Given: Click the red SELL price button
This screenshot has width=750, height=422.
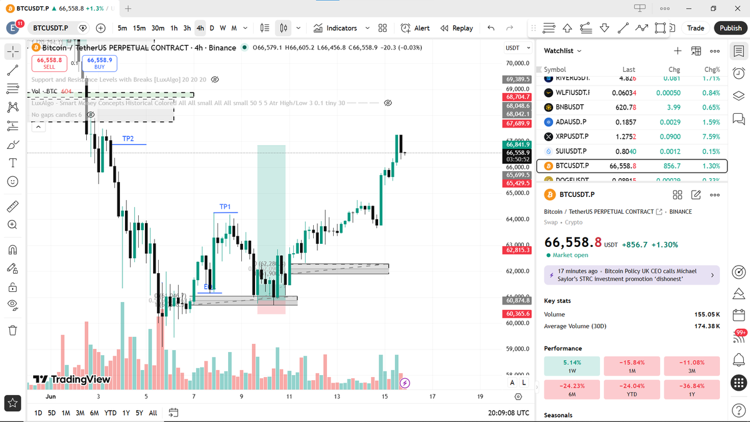Looking at the screenshot, I should click(x=49, y=63).
